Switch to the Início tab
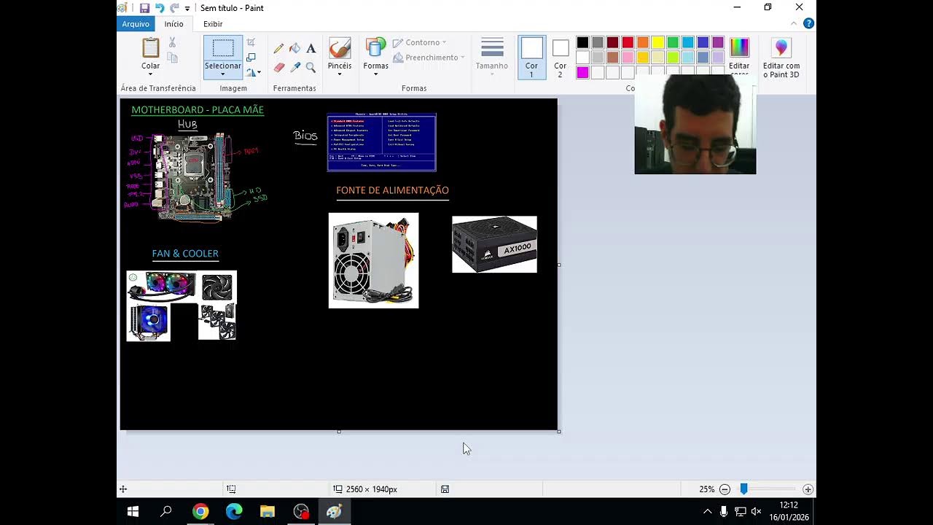 tap(174, 24)
